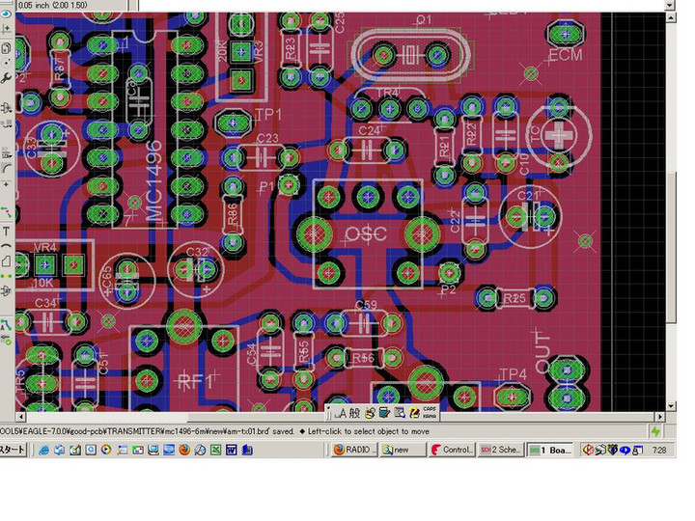The width and height of the screenshot is (695, 521).
Task: Click the Windows Start button
Action: tap(14, 451)
